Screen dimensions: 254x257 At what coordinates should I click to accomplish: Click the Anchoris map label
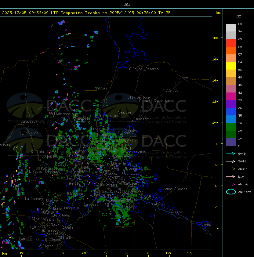pyautogui.click(x=71, y=208)
